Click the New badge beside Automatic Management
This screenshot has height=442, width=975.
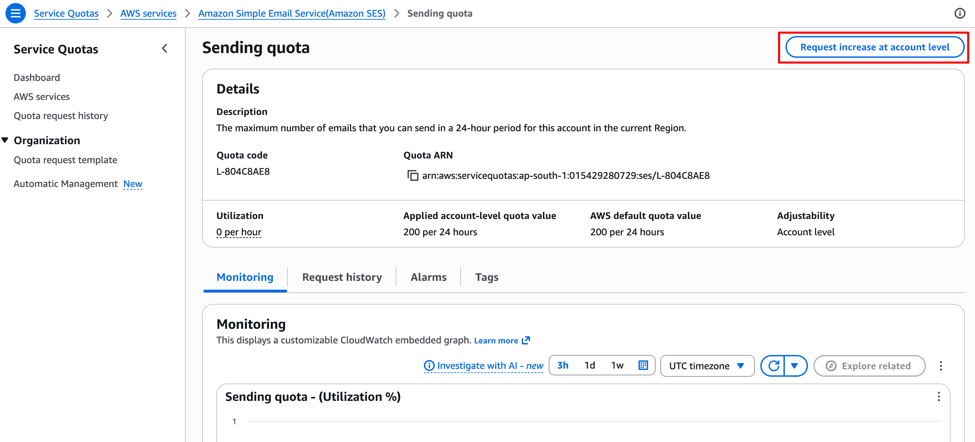[133, 184]
